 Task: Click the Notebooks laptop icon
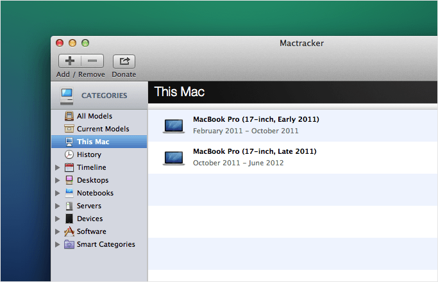point(69,193)
